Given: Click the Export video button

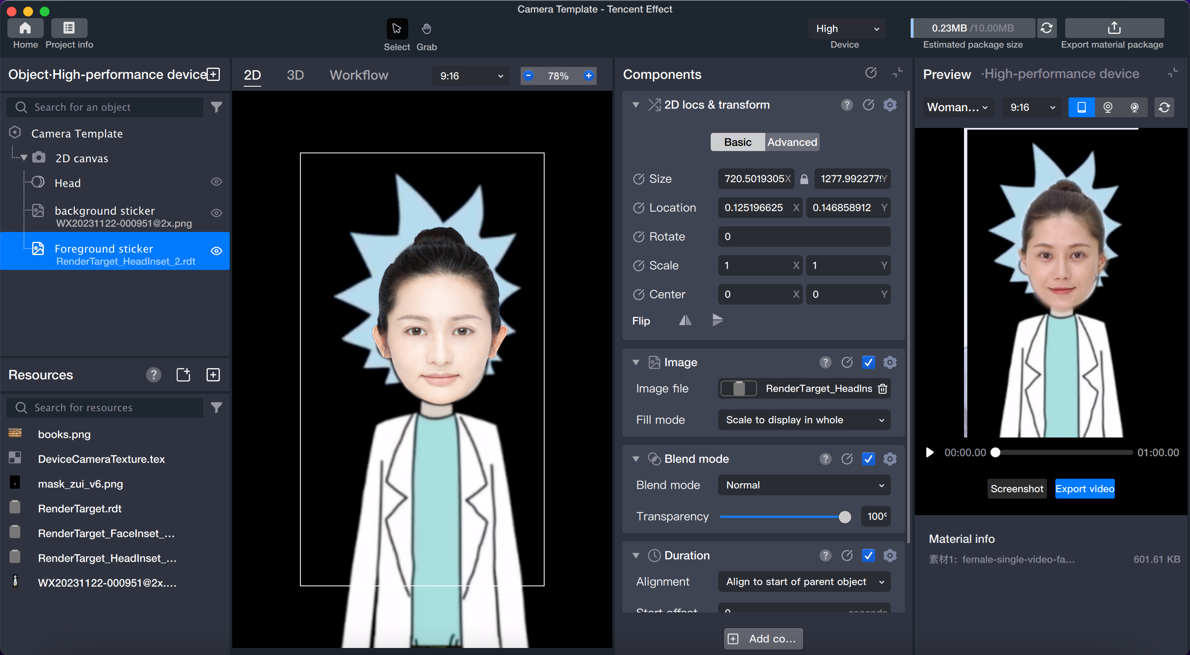Looking at the screenshot, I should (1084, 489).
